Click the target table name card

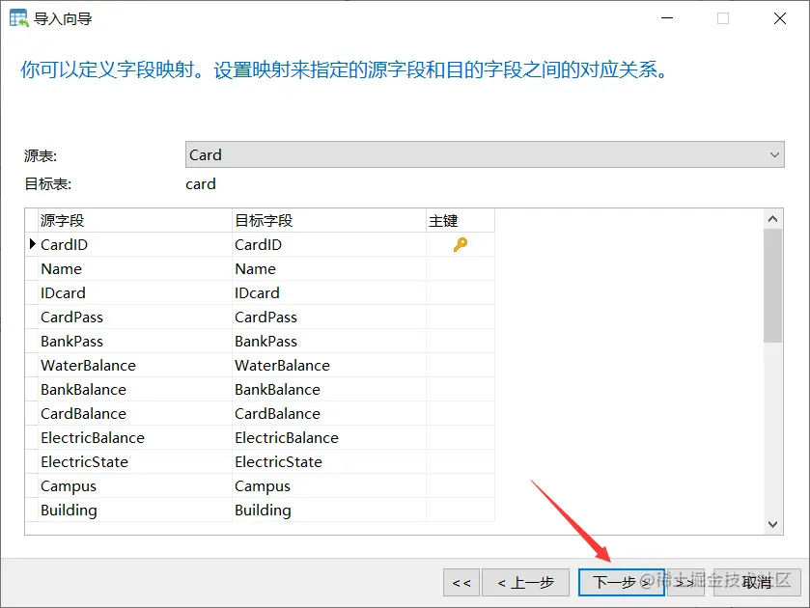click(x=201, y=184)
